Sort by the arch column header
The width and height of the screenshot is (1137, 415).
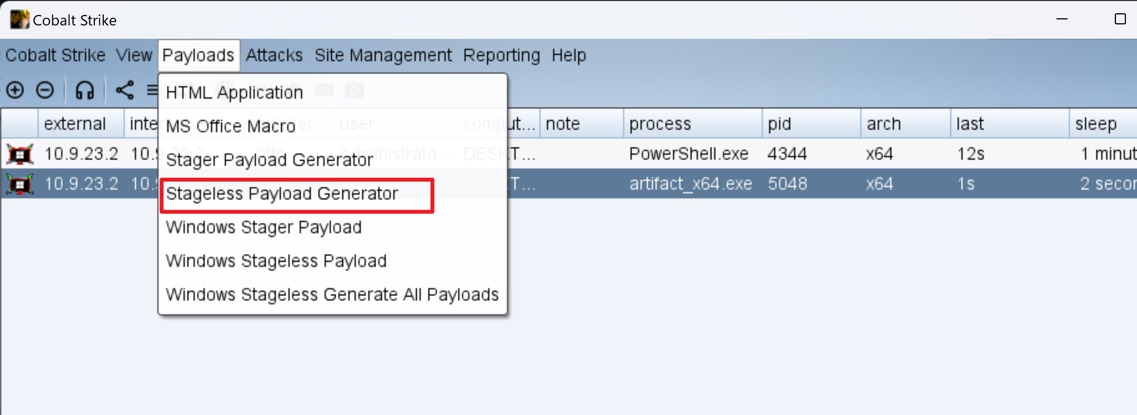(906, 124)
